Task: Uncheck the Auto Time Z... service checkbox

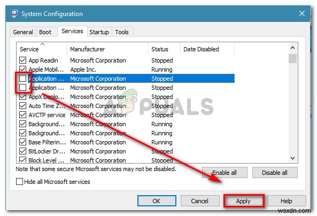Action: [22, 106]
